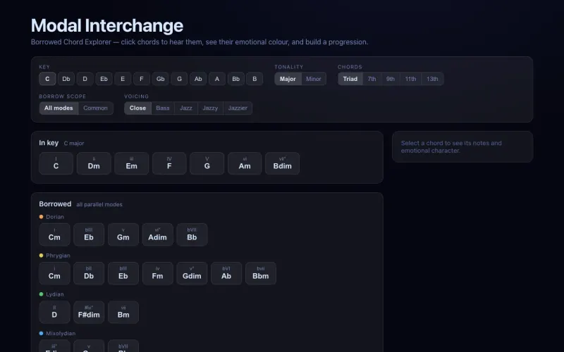This screenshot has width=564, height=352.
Task: Choose Triad chord type
Action: tap(350, 79)
